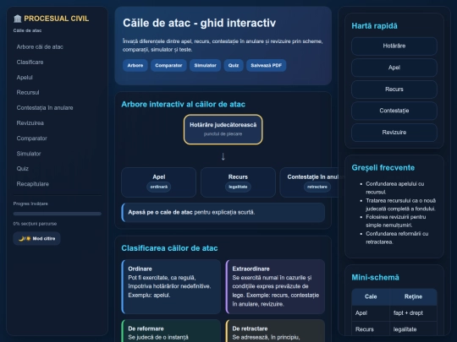The image size is (457, 342).
Task: Click the legalitate cell in Mini-schemă table
Action: 413,329
